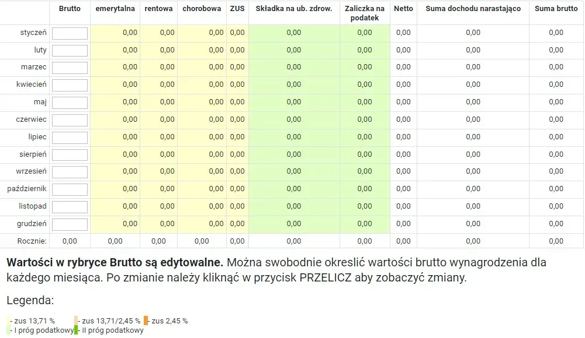Viewport: 585px width, 338px height.
Task: Click the czerwiec Brutto input field
Action: click(x=69, y=119)
